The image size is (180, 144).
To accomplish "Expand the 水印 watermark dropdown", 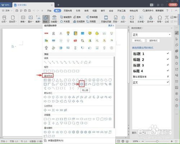I will click(x=123, y=19).
